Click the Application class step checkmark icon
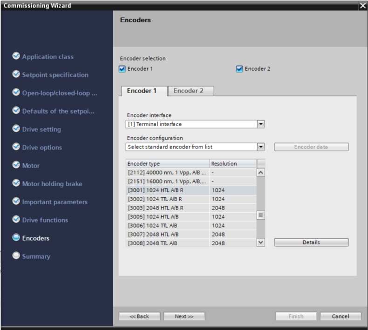This screenshot has width=368, height=330. pyautogui.click(x=16, y=56)
